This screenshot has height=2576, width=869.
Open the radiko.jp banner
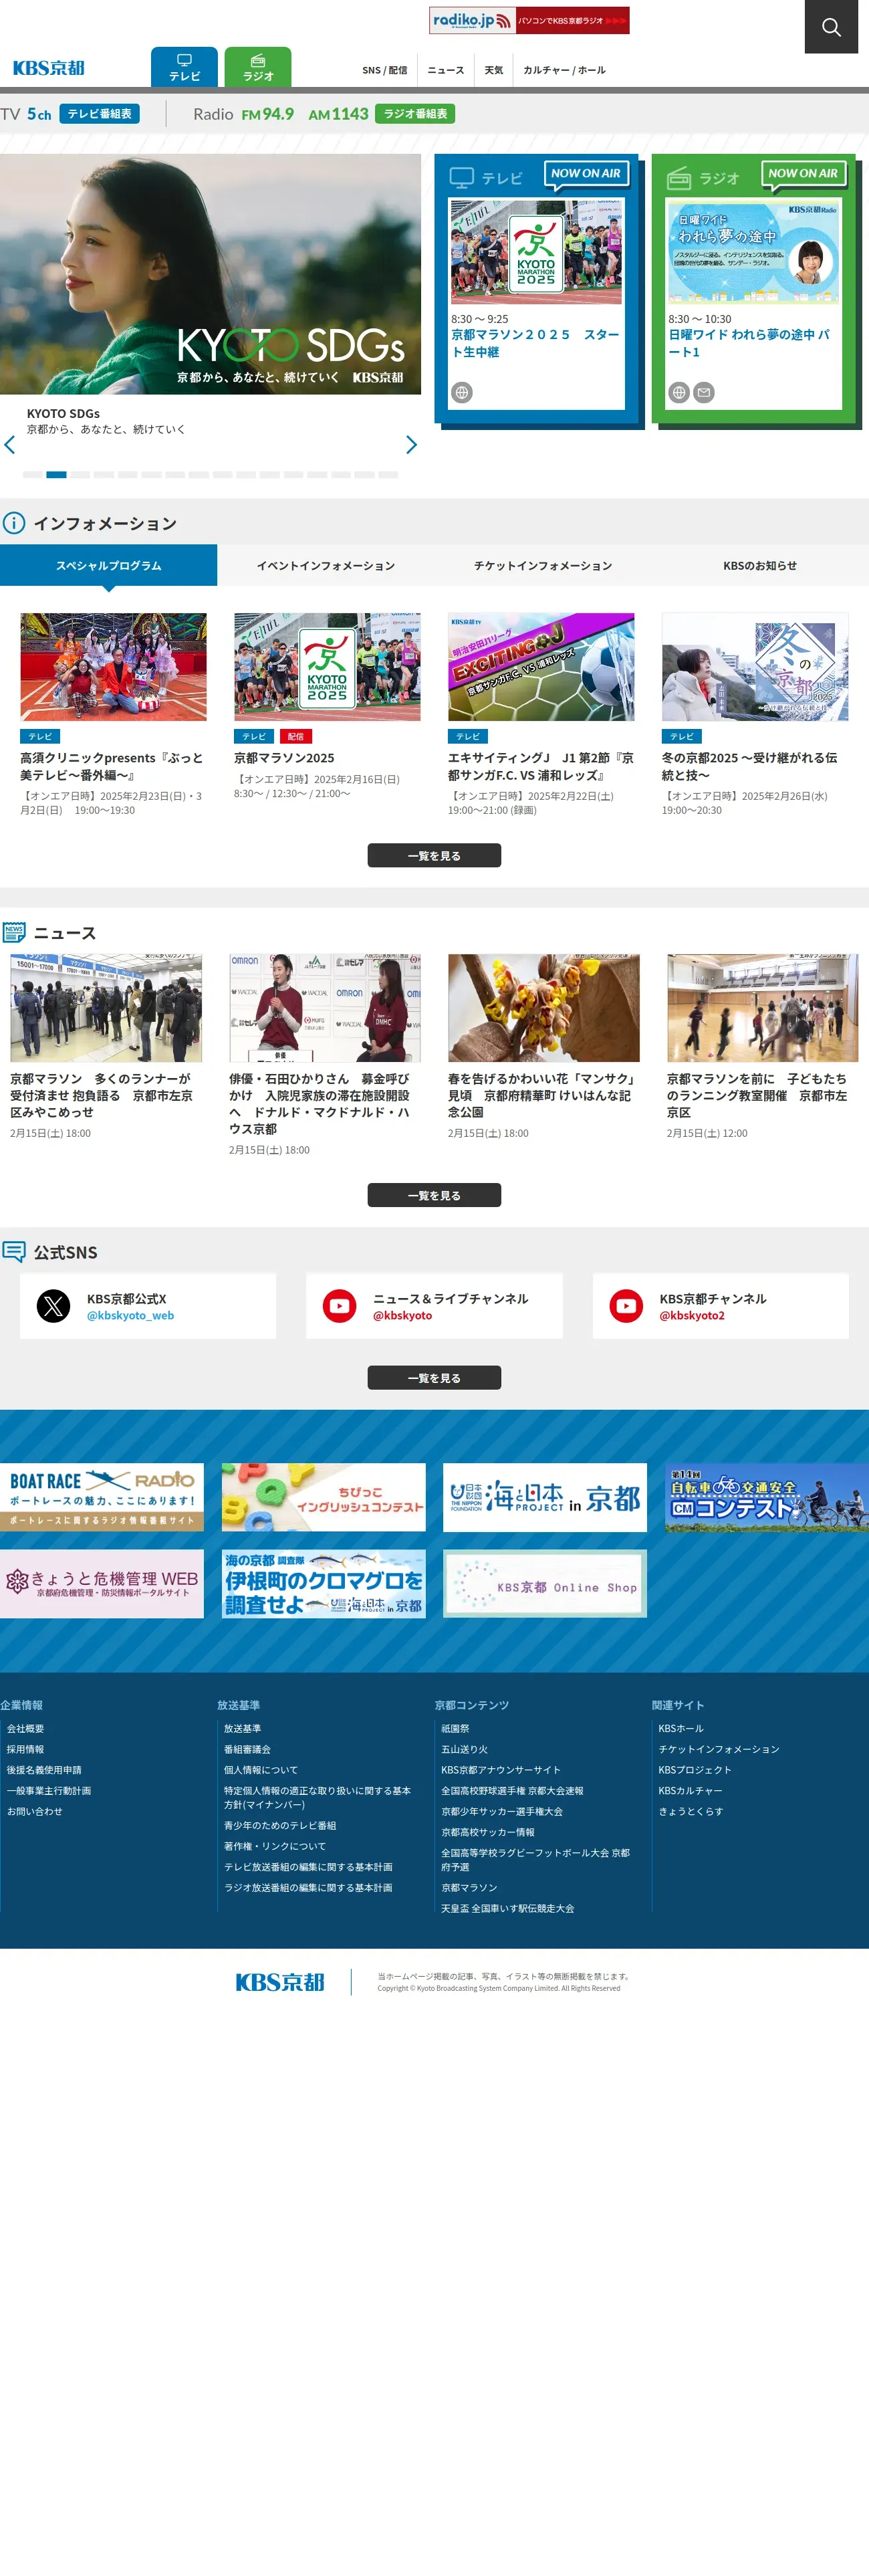(x=529, y=20)
